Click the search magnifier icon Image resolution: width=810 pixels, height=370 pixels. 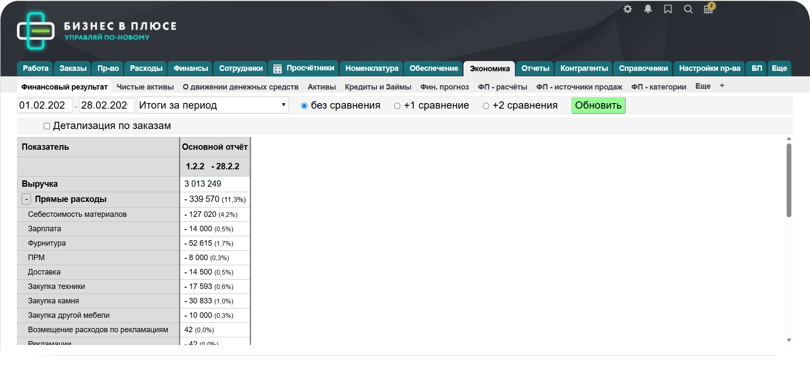tap(688, 9)
